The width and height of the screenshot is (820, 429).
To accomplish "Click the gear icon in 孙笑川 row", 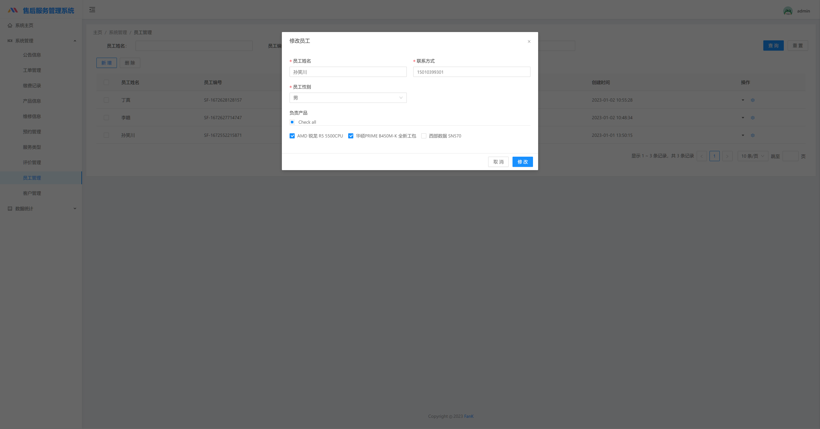I will coord(753,135).
